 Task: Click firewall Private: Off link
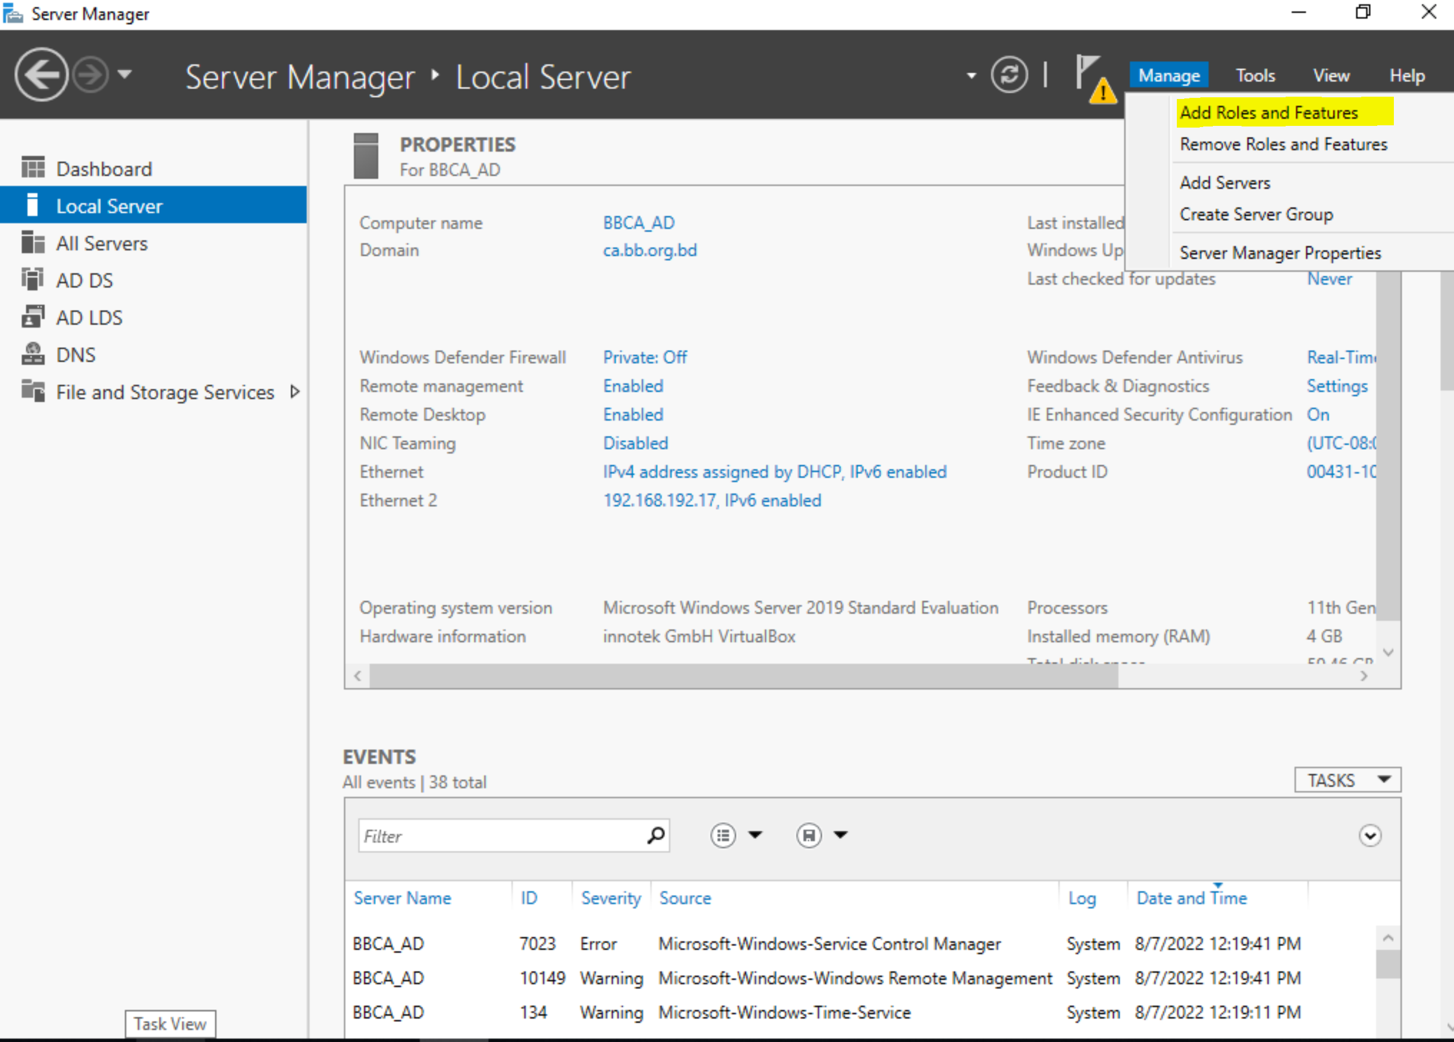[644, 356]
